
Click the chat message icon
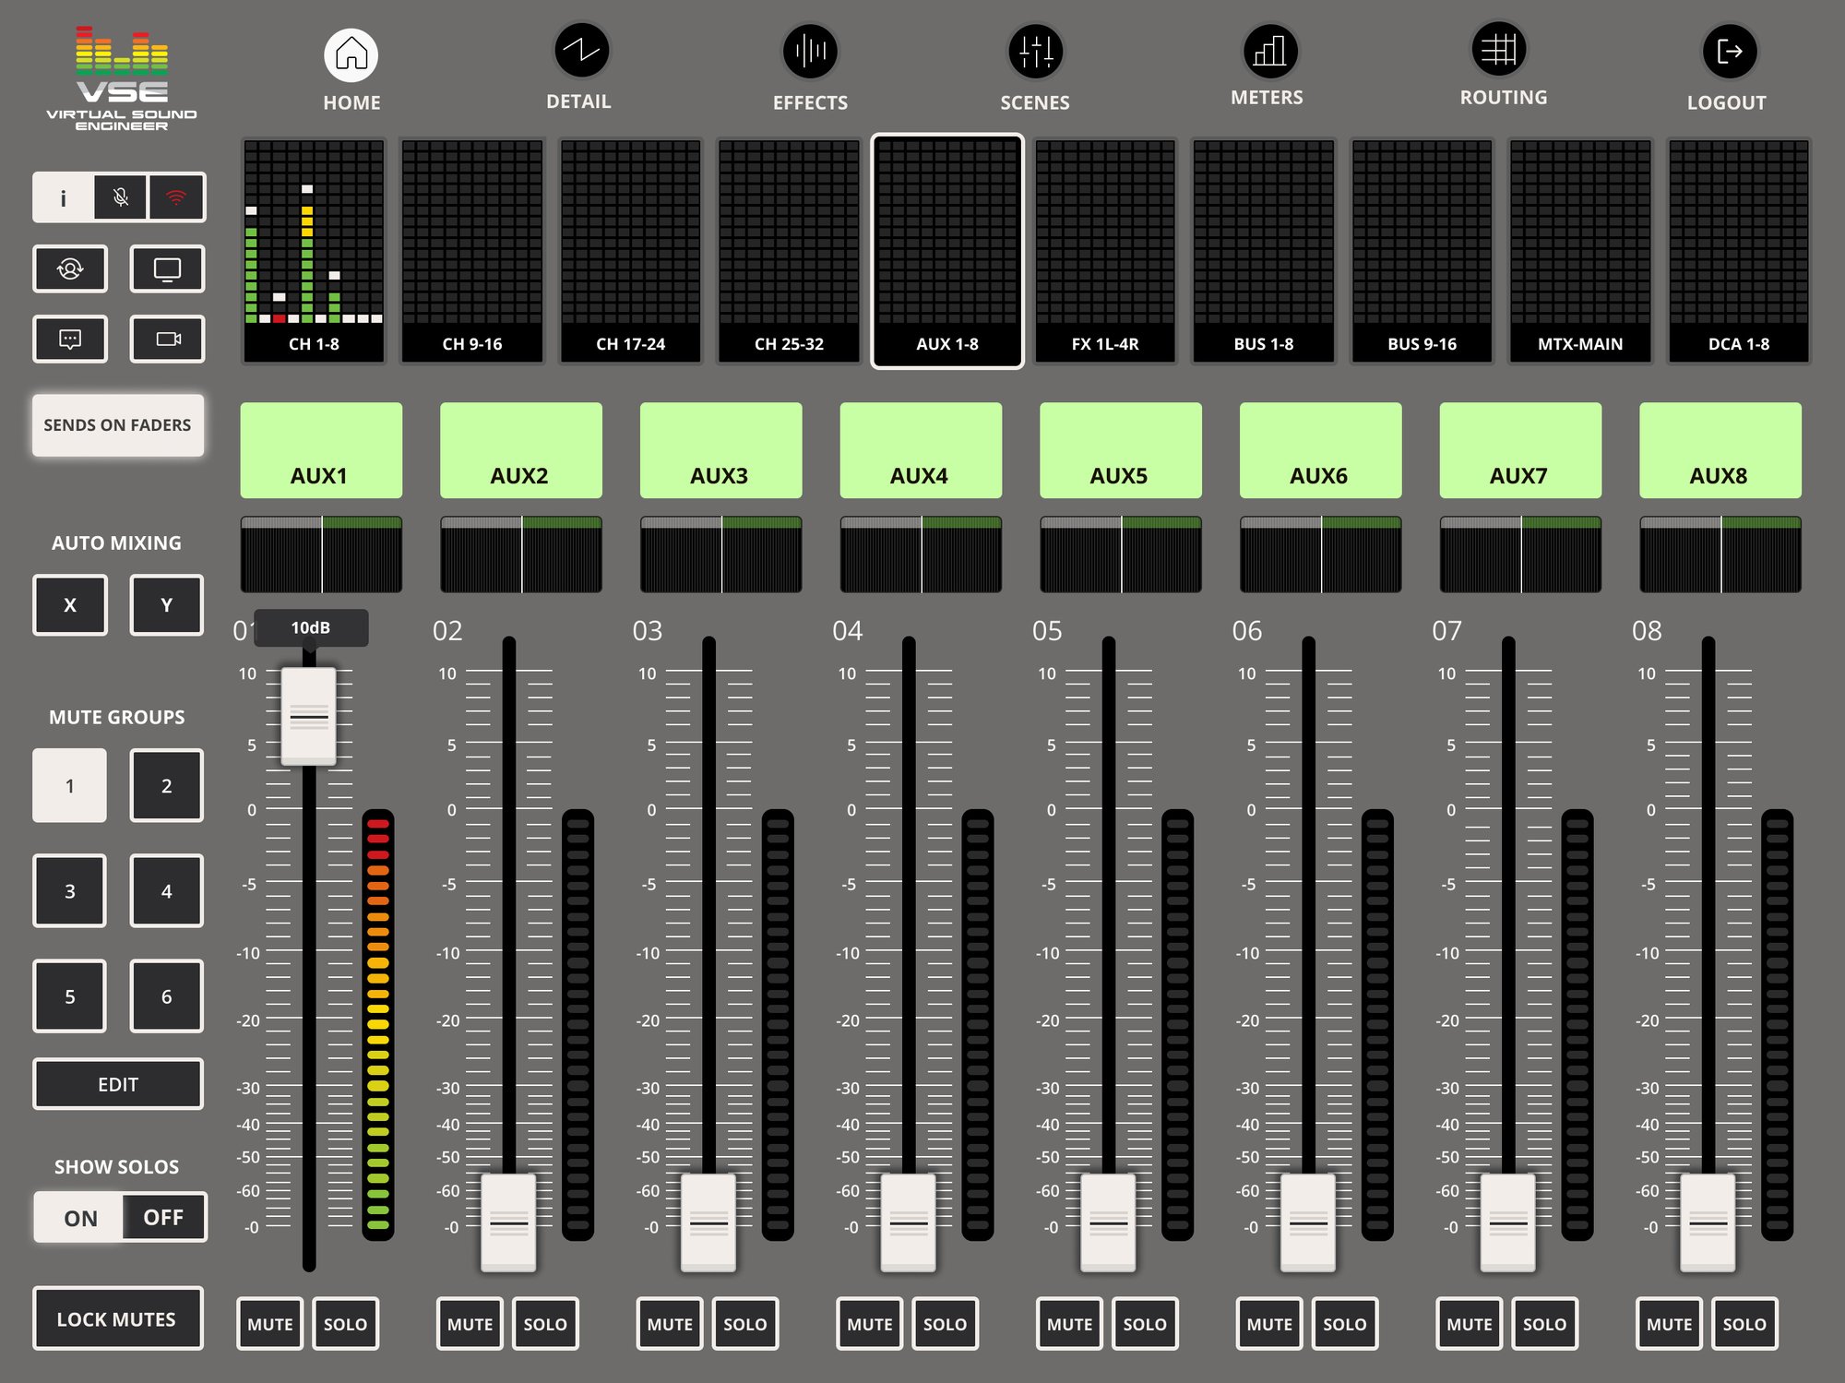[70, 339]
